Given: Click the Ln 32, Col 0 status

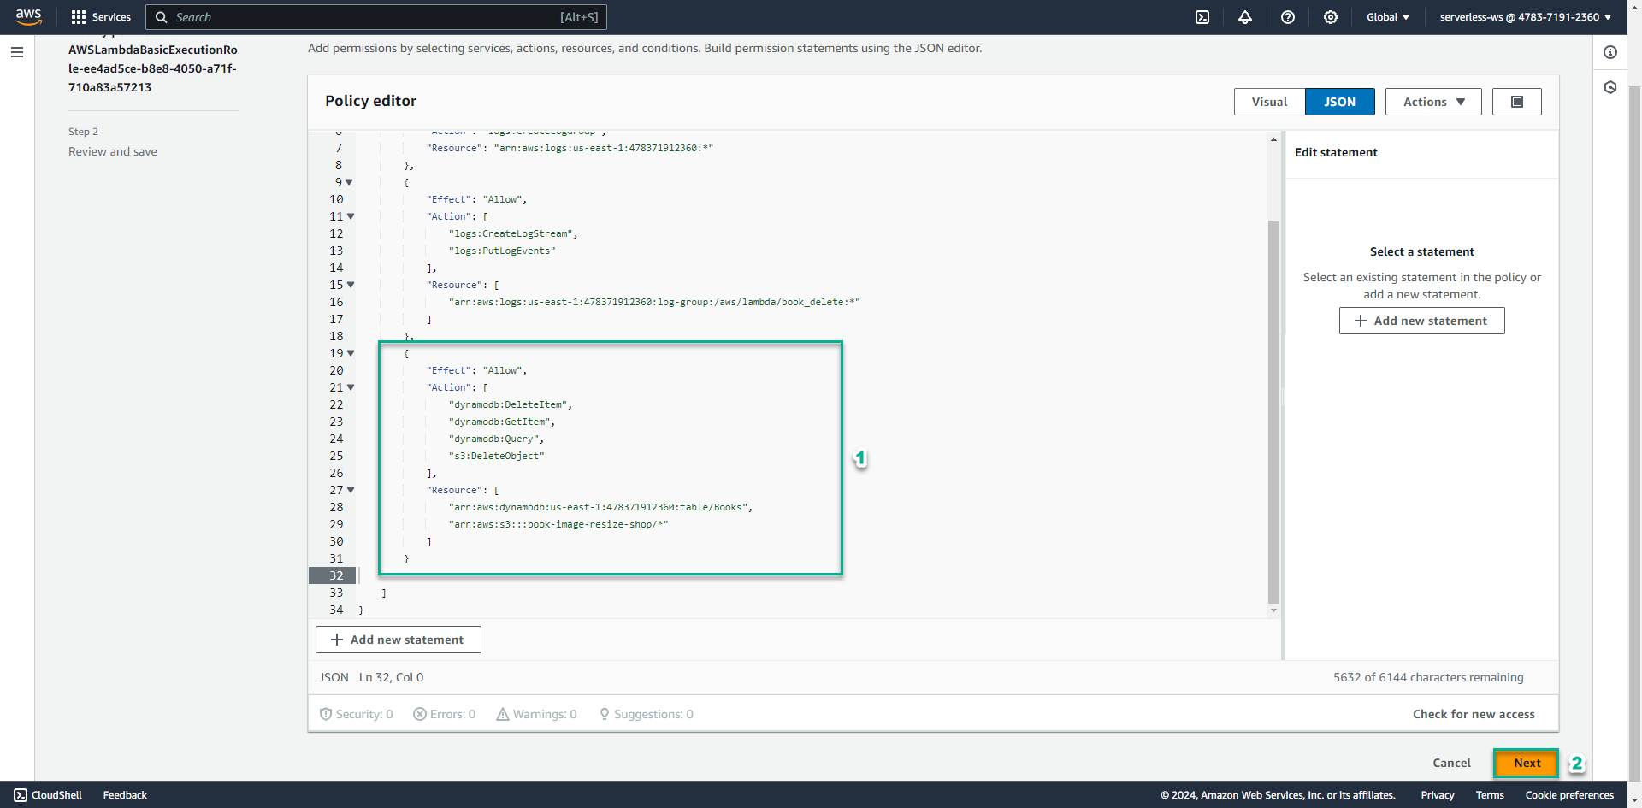Looking at the screenshot, I should tap(391, 677).
